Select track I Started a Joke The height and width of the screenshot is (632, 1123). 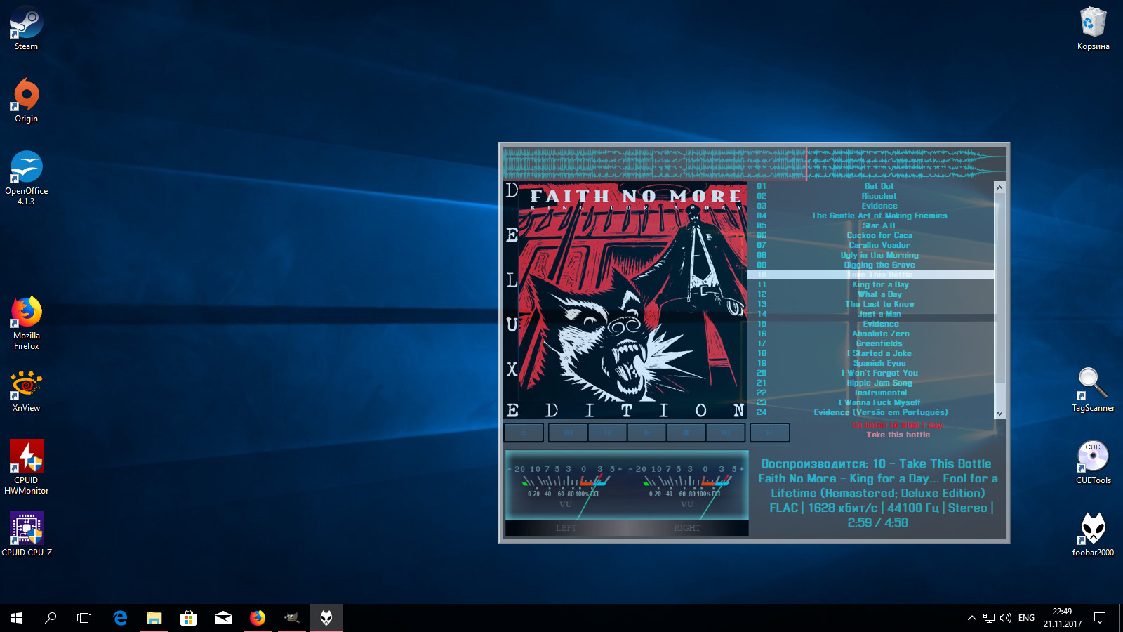[871, 353]
